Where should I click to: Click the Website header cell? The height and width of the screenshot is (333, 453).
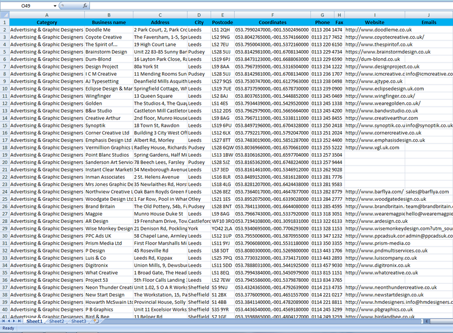click(375, 22)
